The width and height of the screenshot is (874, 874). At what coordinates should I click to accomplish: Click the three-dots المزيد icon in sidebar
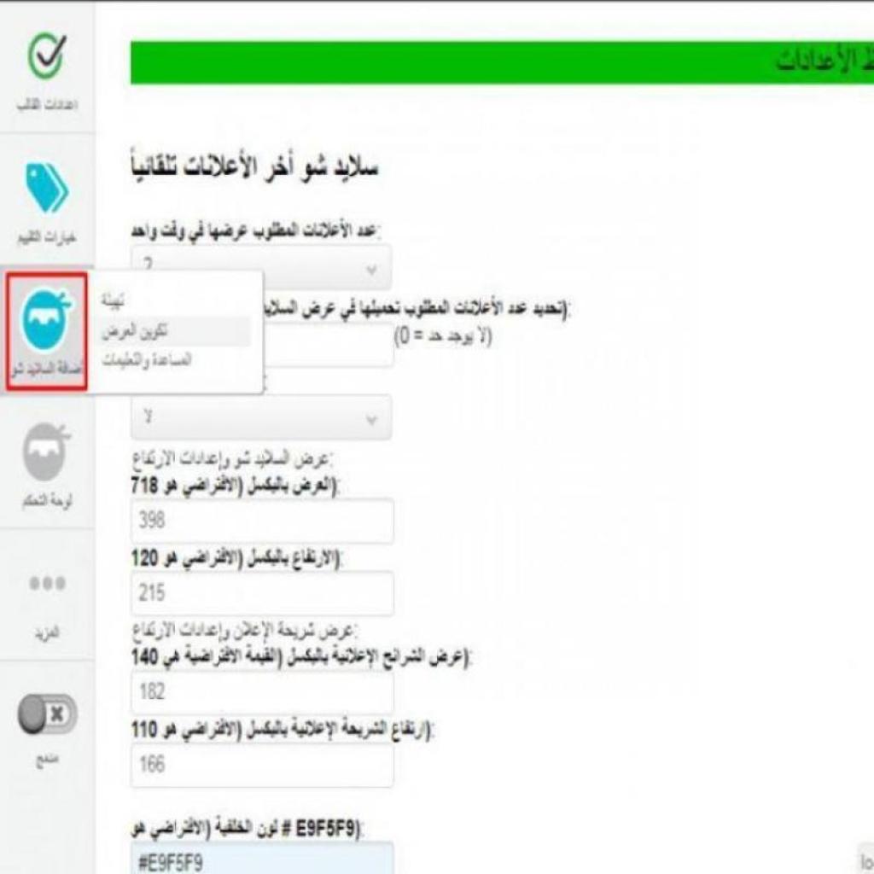tap(48, 583)
